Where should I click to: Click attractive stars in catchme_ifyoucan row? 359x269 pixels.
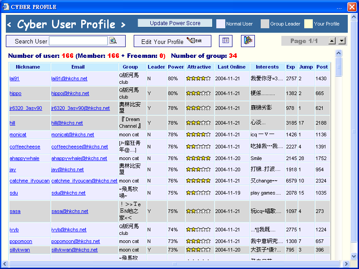pyautogui.click(x=198, y=181)
